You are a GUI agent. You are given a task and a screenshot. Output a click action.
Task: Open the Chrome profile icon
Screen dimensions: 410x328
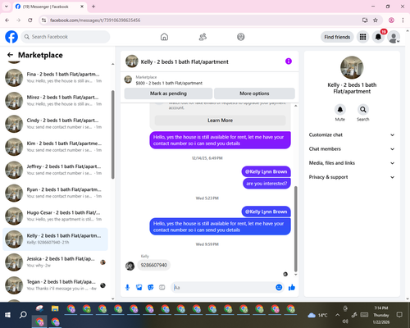pos(391,20)
